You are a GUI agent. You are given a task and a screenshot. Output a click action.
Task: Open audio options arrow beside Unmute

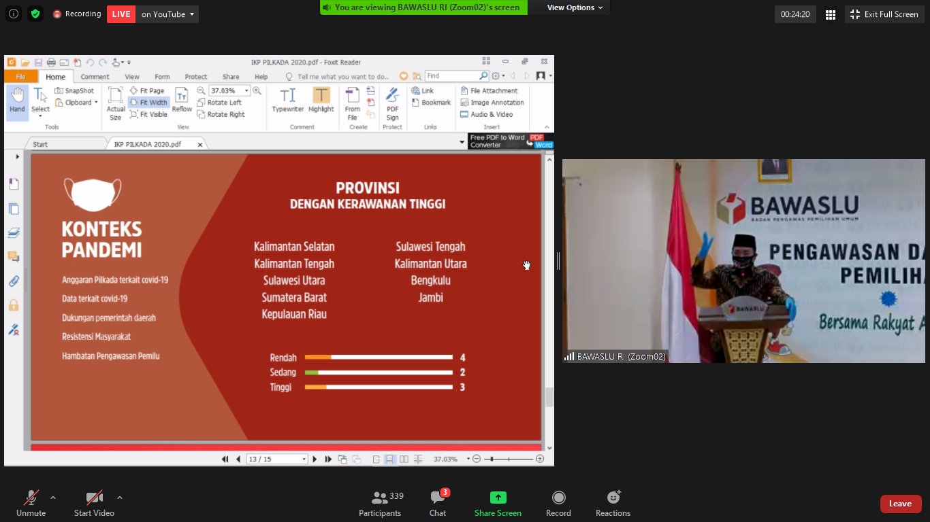point(53,498)
